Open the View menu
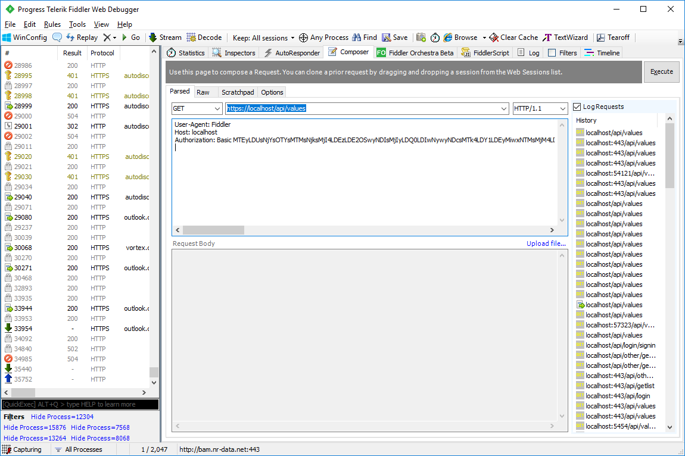 tap(101, 24)
